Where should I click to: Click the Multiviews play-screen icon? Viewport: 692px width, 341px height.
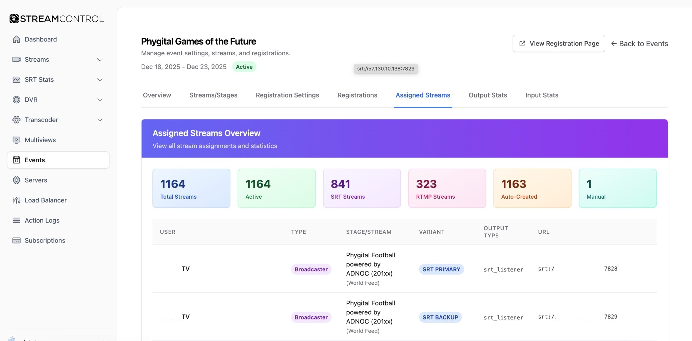[16, 140]
